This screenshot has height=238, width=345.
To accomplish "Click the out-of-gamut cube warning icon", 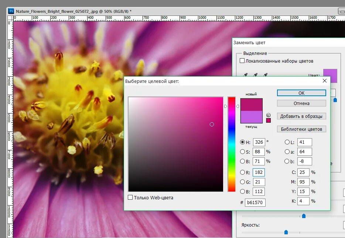I will click(268, 115).
